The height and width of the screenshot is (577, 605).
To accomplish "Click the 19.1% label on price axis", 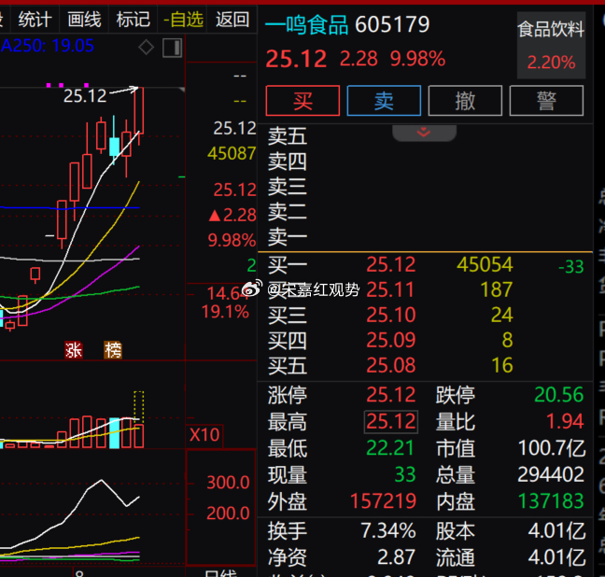I will tap(225, 312).
